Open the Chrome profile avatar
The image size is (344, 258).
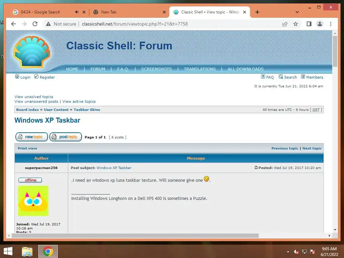tap(320, 24)
